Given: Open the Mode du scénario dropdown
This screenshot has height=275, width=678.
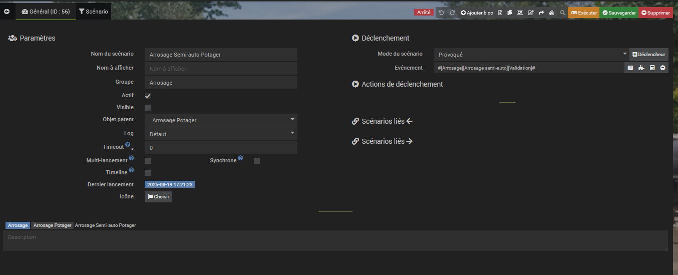Looking at the screenshot, I should pos(531,54).
